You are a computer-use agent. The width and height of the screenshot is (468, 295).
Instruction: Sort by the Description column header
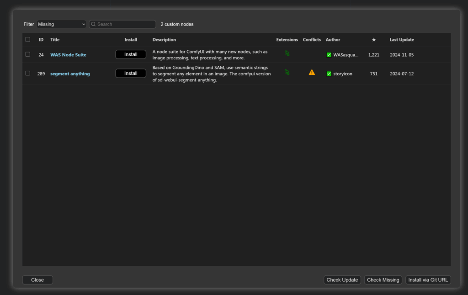(164, 40)
